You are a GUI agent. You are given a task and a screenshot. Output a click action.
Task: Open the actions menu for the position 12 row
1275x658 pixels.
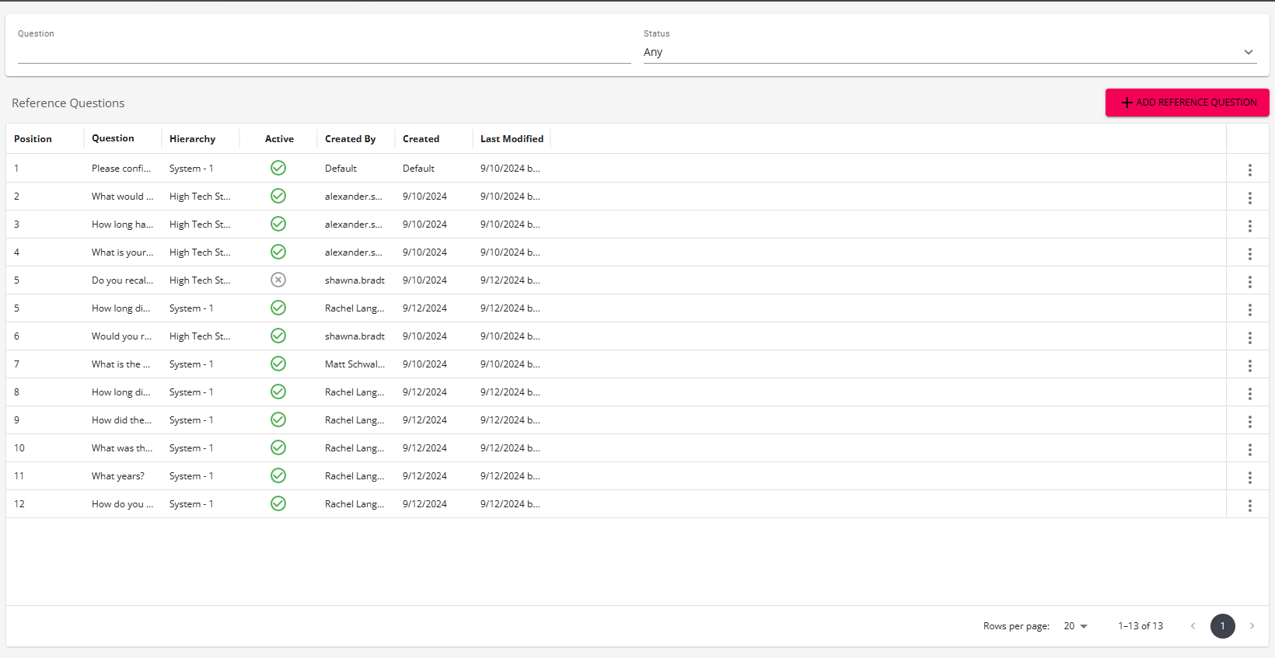pyautogui.click(x=1249, y=505)
